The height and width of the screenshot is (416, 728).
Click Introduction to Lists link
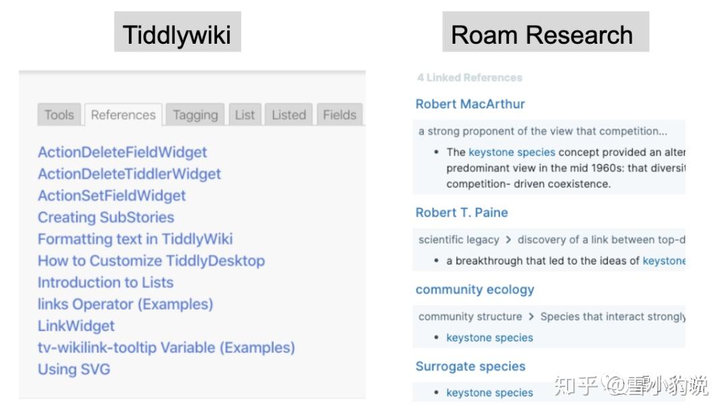click(105, 283)
